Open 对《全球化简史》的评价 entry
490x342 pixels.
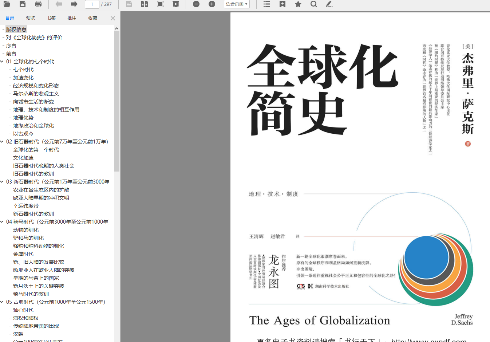pyautogui.click(x=34, y=38)
